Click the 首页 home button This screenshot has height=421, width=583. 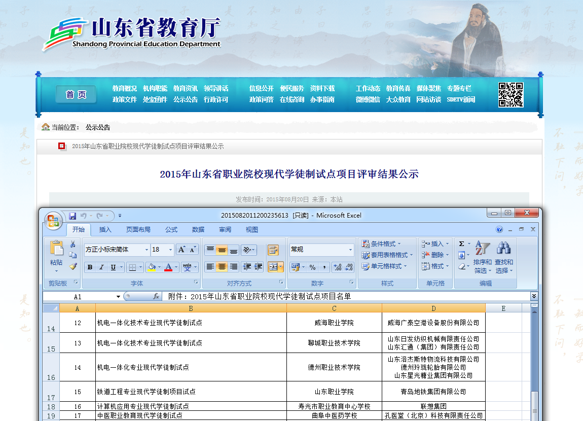[76, 94]
